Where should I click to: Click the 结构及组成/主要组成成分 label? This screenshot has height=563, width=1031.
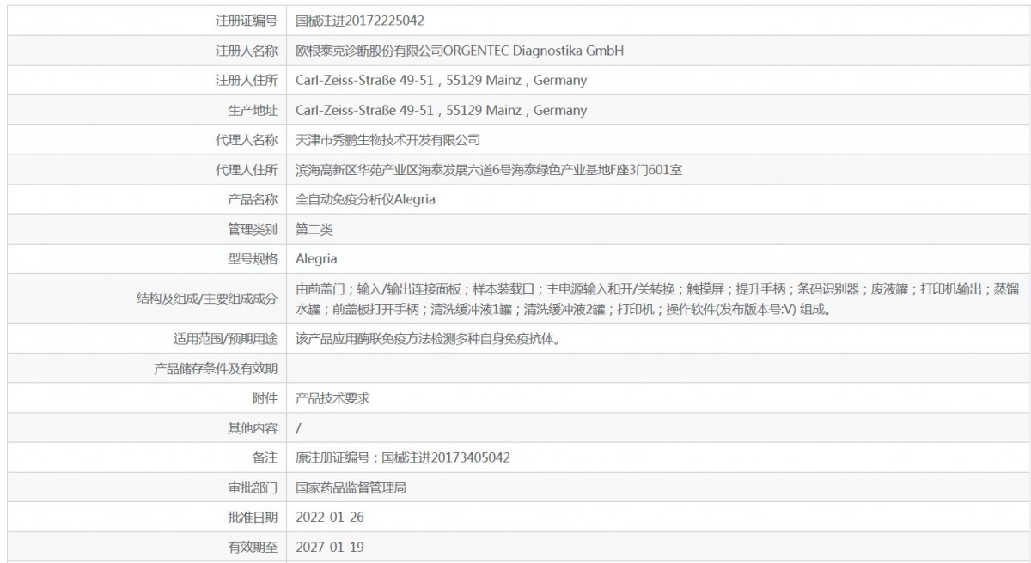(x=207, y=298)
